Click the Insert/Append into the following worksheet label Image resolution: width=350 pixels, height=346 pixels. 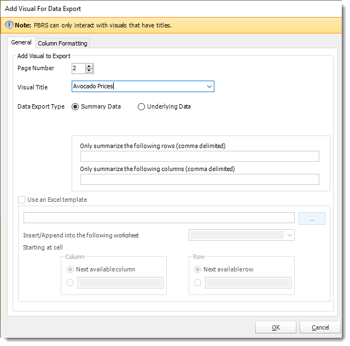[x=81, y=235]
